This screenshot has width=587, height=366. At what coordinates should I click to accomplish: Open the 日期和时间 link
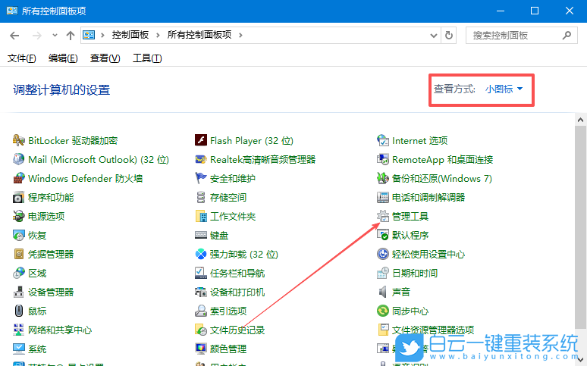coord(414,274)
